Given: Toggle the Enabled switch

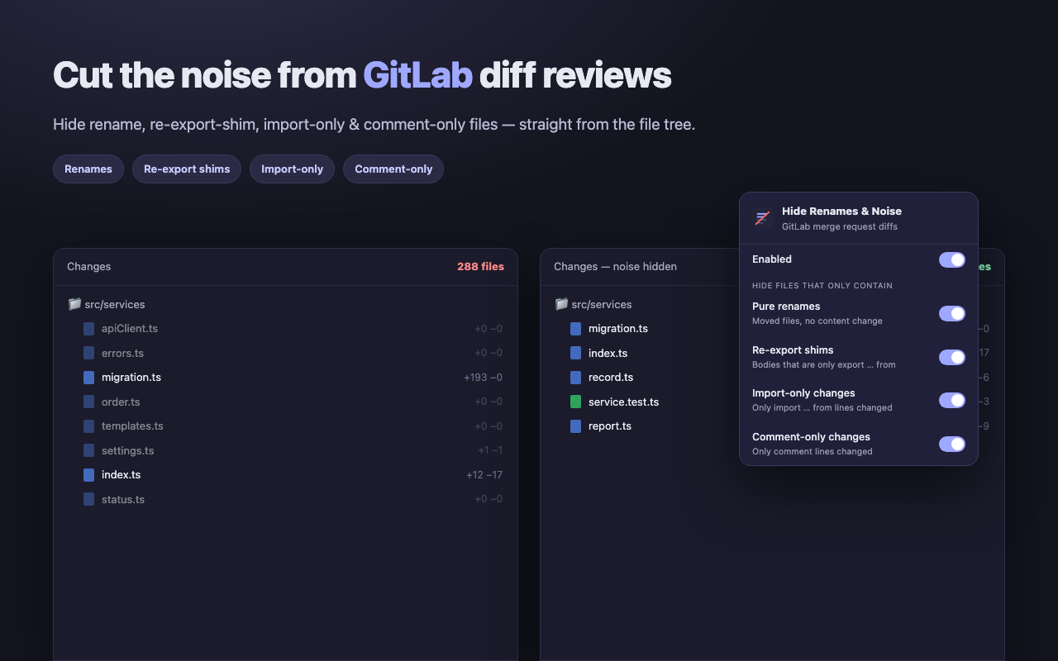Looking at the screenshot, I should click(x=952, y=259).
